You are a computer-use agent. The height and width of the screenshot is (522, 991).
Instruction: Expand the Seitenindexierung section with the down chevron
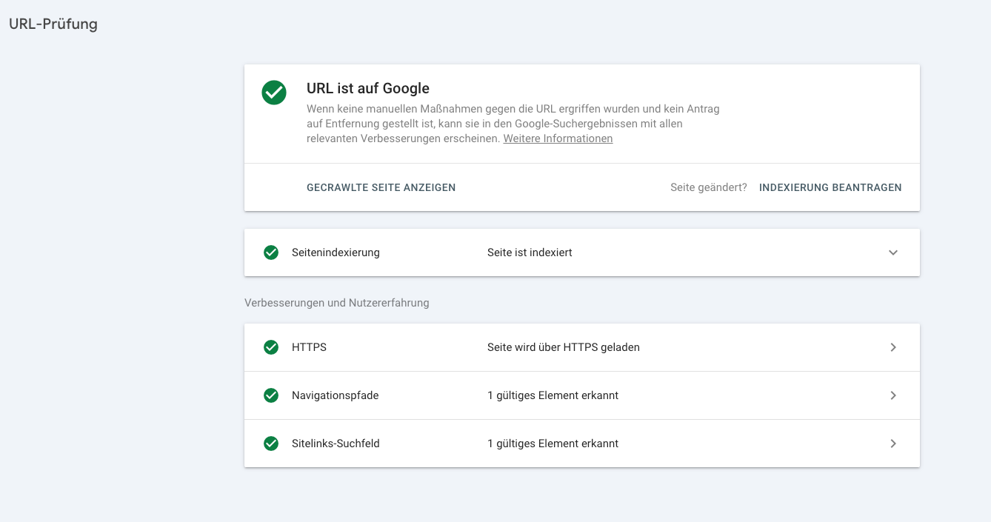(893, 252)
